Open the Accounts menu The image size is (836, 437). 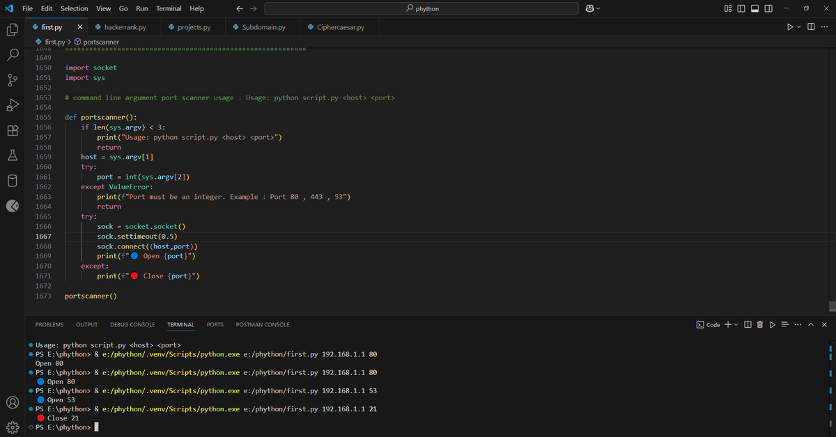12,402
